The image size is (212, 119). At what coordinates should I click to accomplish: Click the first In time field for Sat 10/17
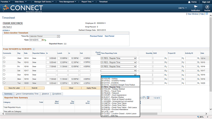coord(51,71)
